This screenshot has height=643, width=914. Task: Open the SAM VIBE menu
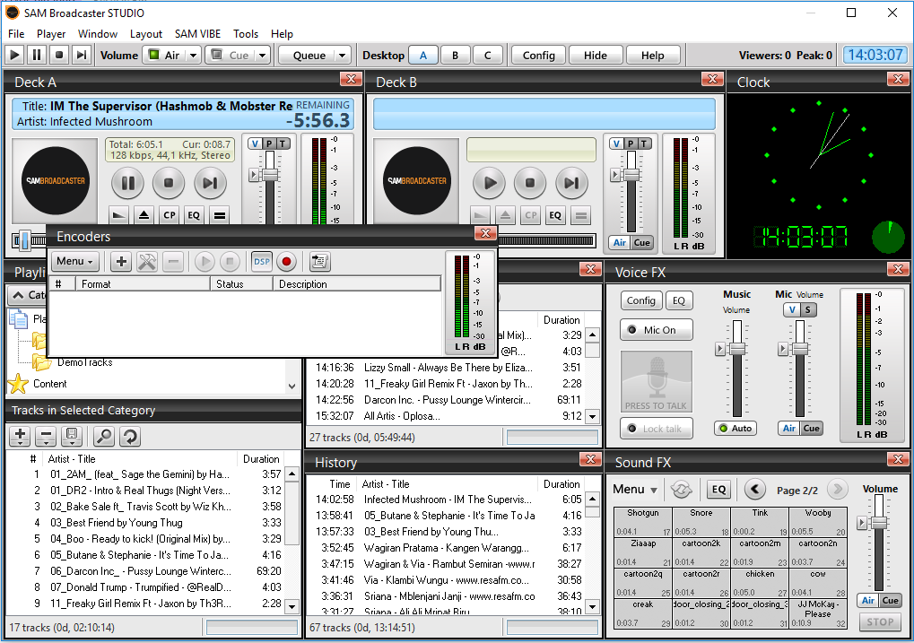coord(198,34)
